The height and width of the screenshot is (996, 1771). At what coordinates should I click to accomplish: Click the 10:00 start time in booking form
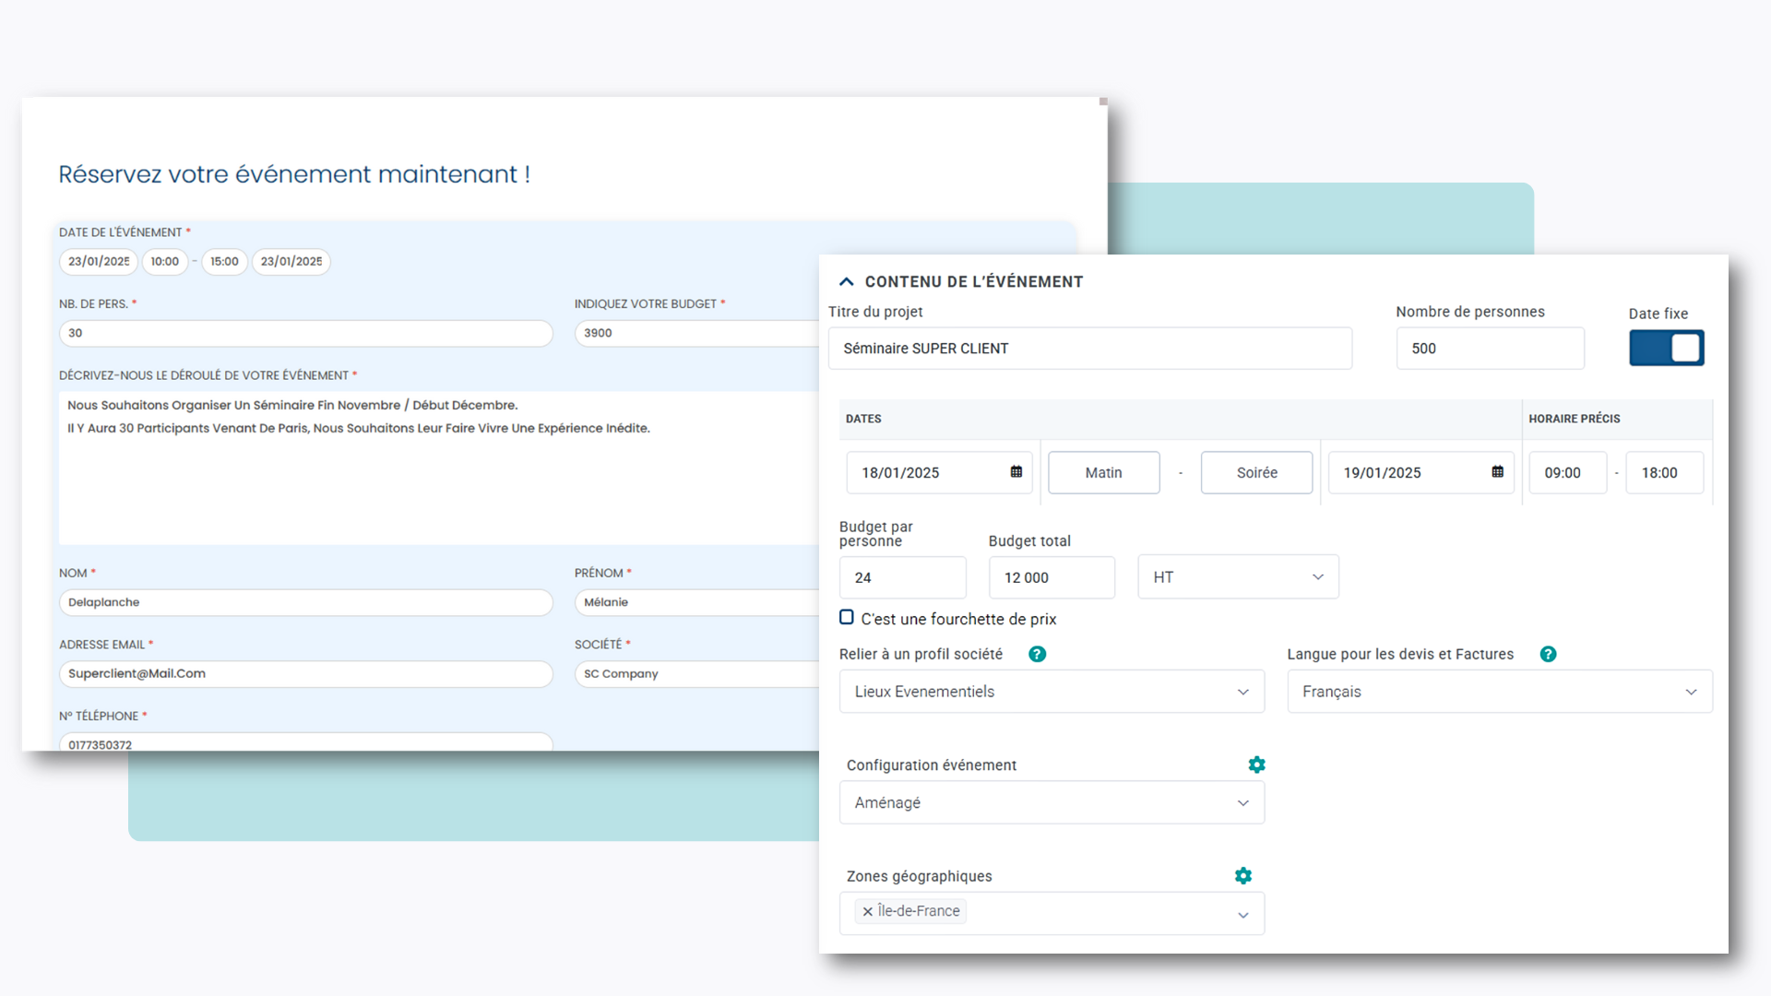click(x=165, y=262)
